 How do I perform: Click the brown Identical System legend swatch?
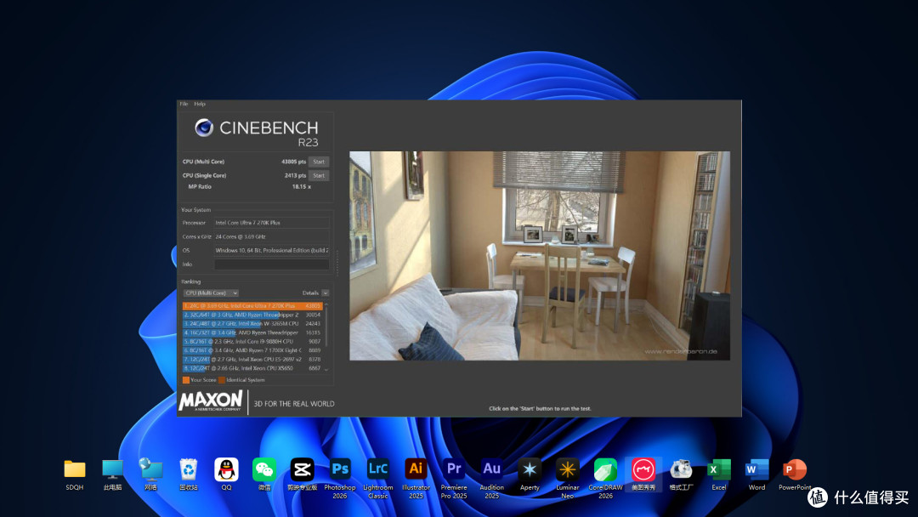pos(222,380)
